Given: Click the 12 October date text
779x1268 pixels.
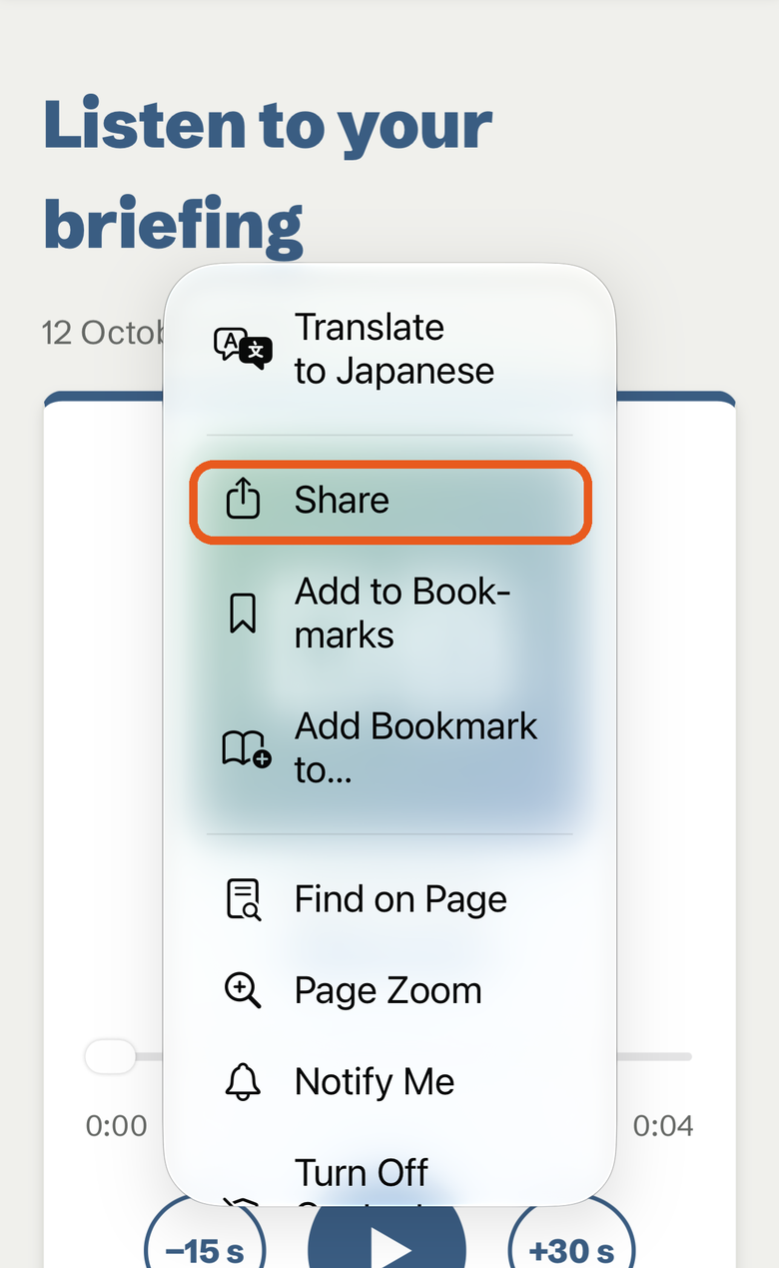Looking at the screenshot, I should (x=103, y=332).
